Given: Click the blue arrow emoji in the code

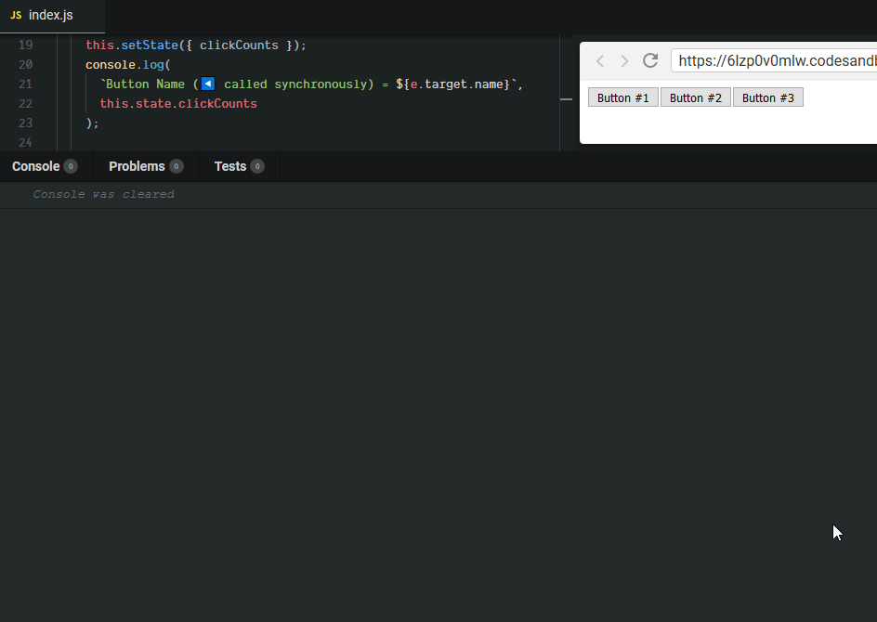Looking at the screenshot, I should click(208, 84).
